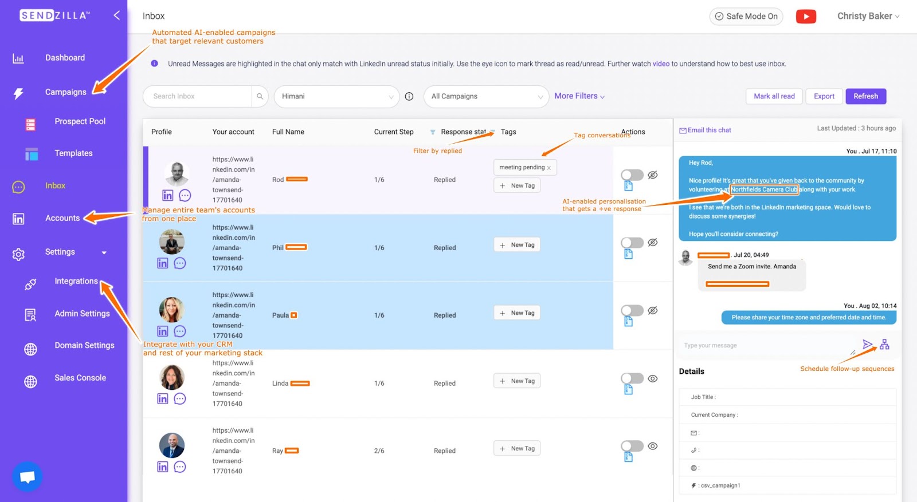Click the YouTube video icon in header
This screenshot has width=917, height=502.
coord(806,17)
